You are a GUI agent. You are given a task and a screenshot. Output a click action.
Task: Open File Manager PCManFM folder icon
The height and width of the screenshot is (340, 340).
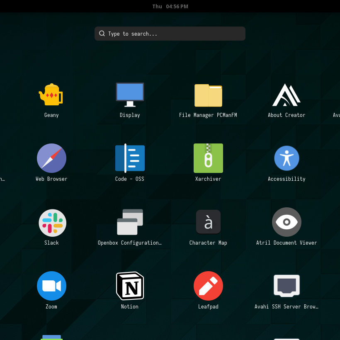point(208,95)
